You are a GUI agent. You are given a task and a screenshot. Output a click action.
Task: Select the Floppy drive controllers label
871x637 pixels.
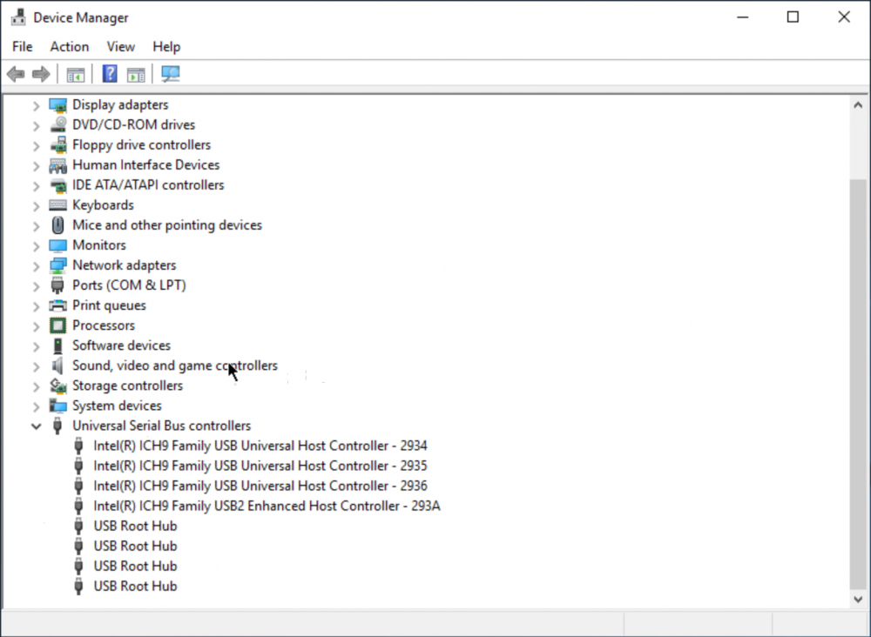(x=142, y=144)
